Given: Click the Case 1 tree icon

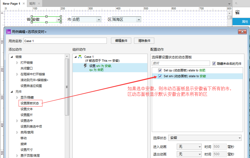Looking at the screenshot, I should [80, 57].
